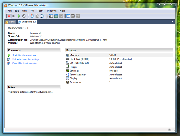180x136 pixels.
Task: Click the Suspend (pause) toolbar button
Action: click(x=14, y=16)
